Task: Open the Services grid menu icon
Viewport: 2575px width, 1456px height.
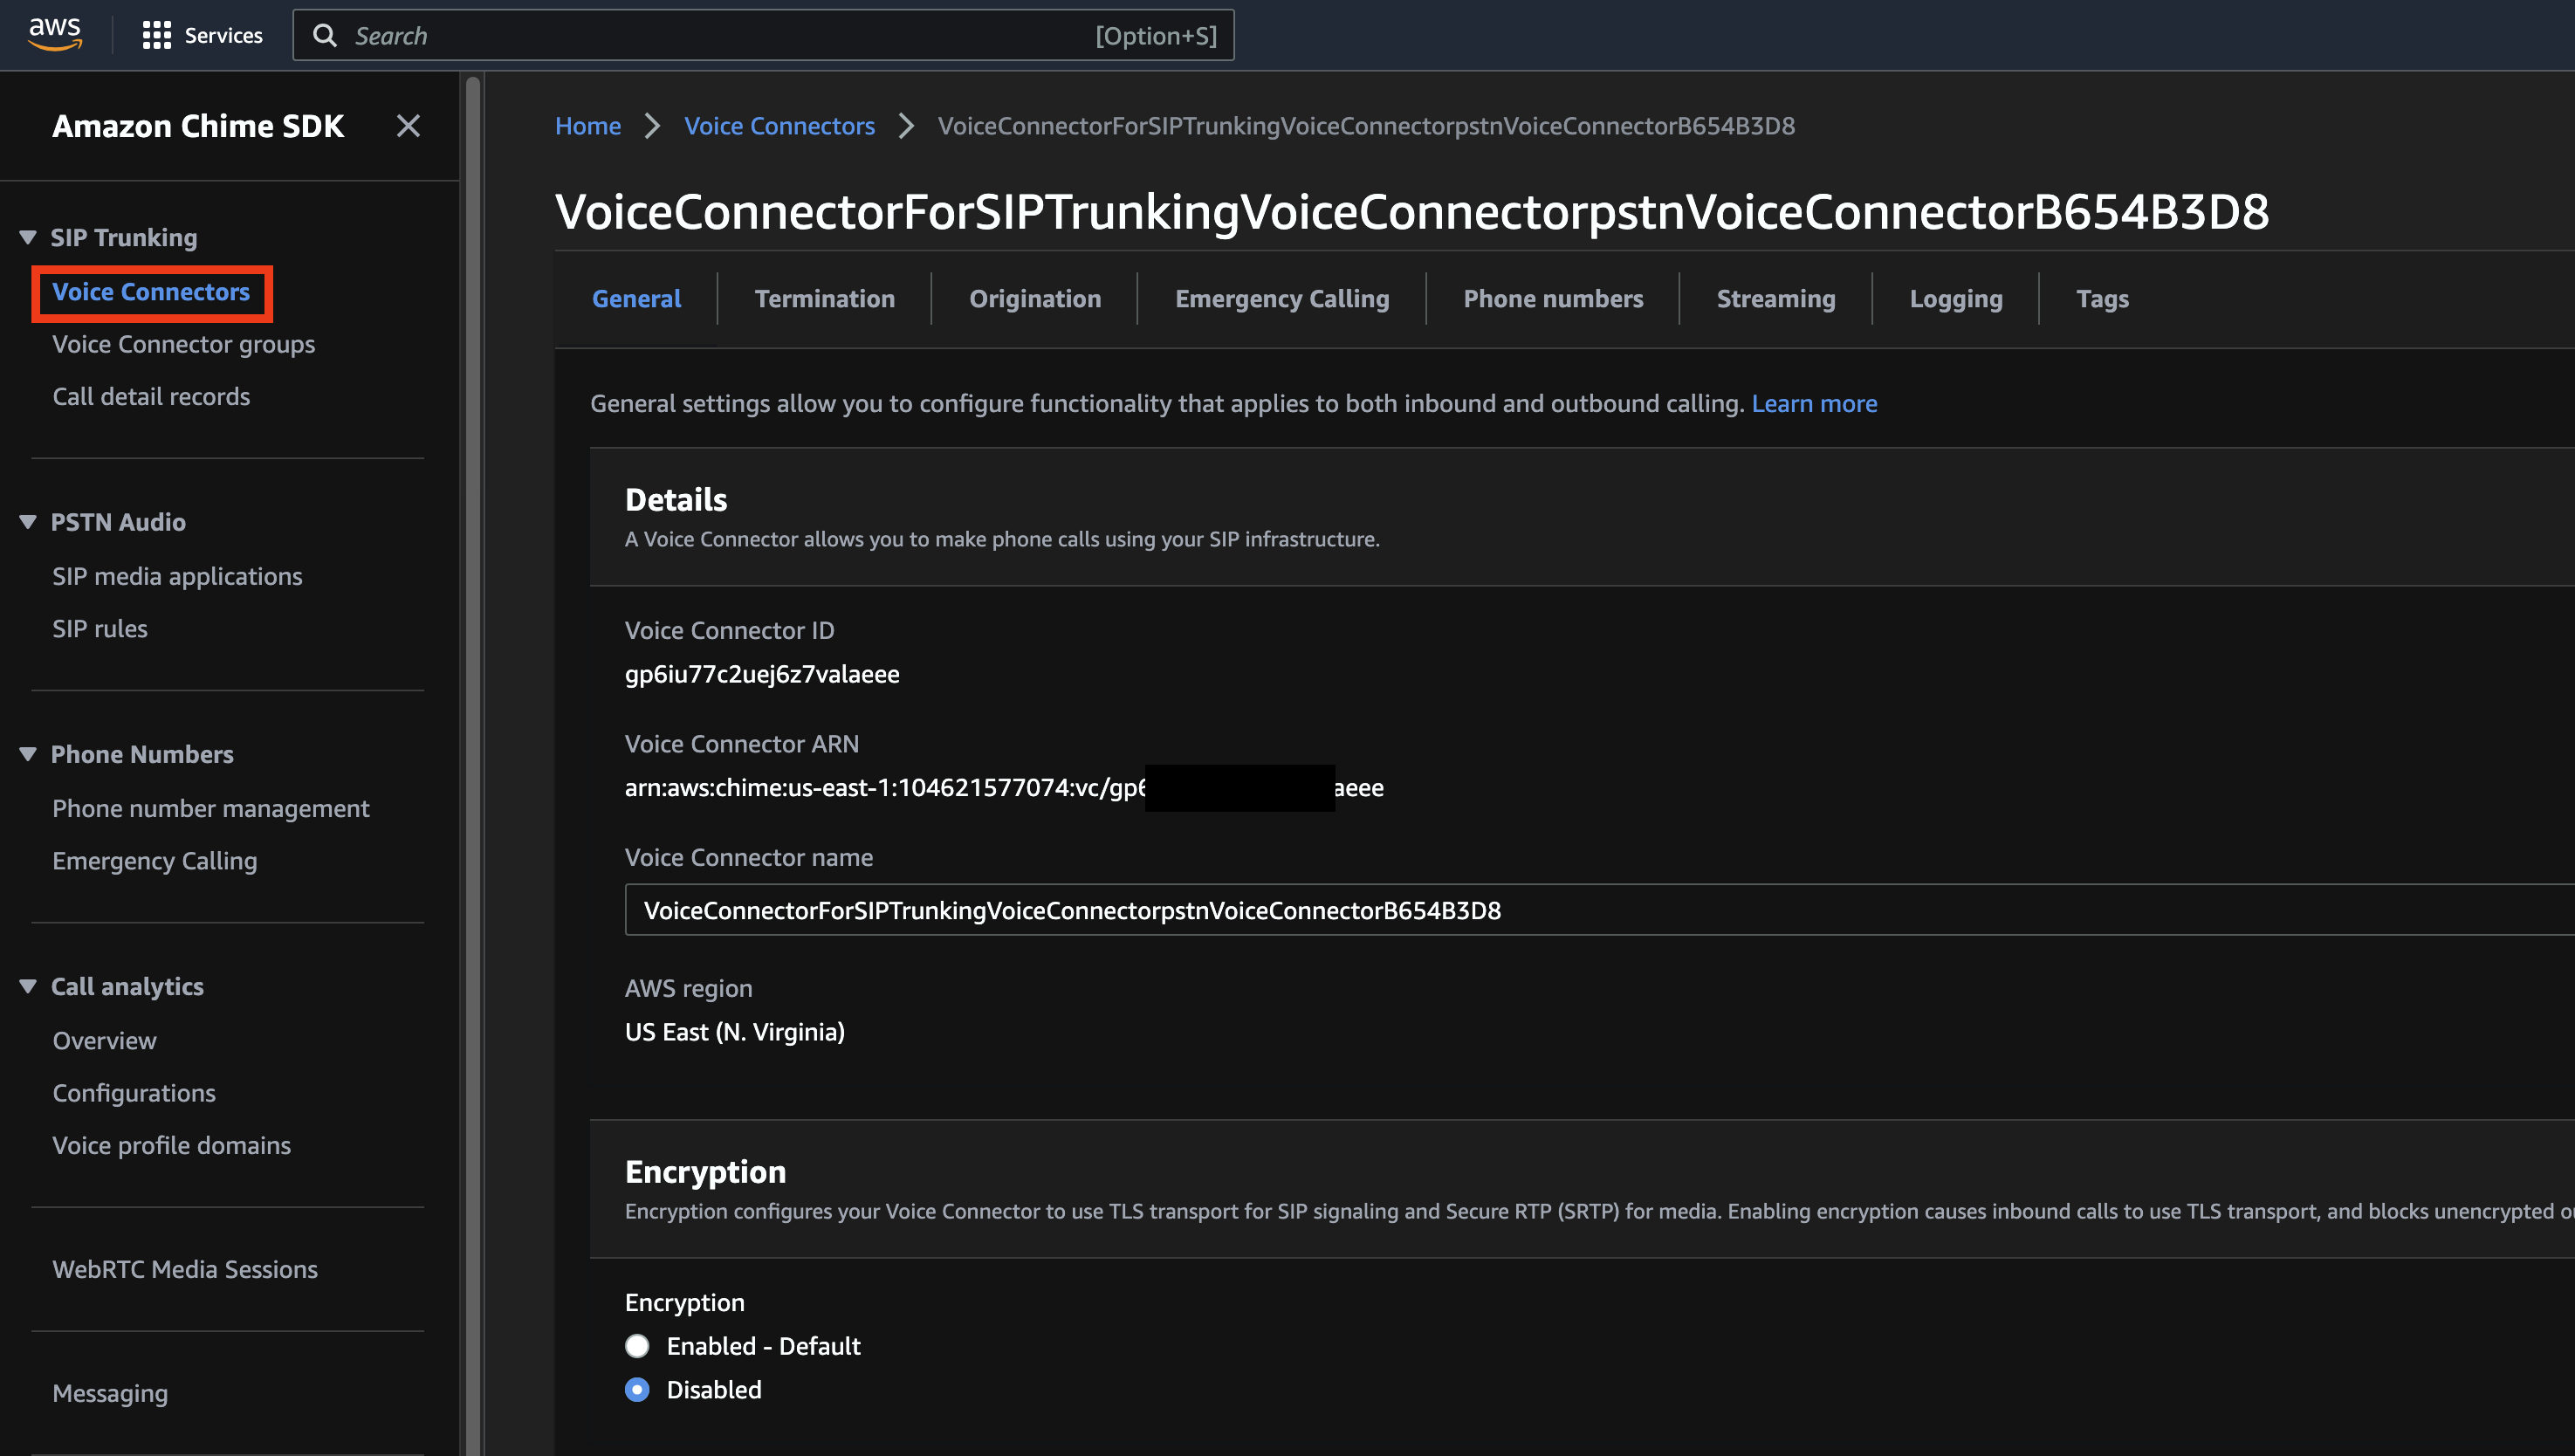Action: point(156,35)
